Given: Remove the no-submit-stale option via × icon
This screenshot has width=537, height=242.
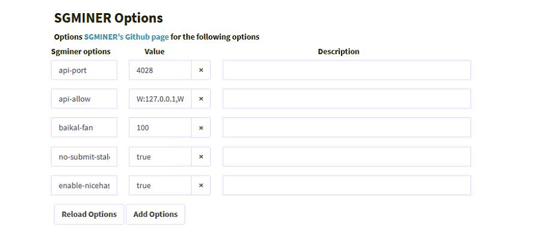Looking at the screenshot, I should tap(201, 157).
